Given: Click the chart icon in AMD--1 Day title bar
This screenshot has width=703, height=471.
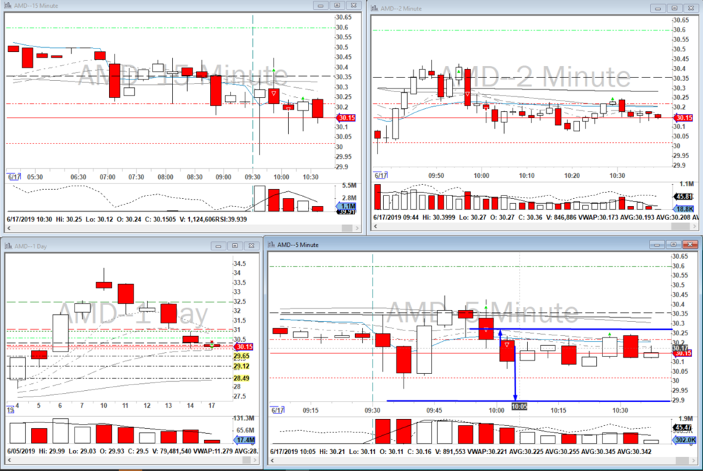Looking at the screenshot, I should point(7,246).
